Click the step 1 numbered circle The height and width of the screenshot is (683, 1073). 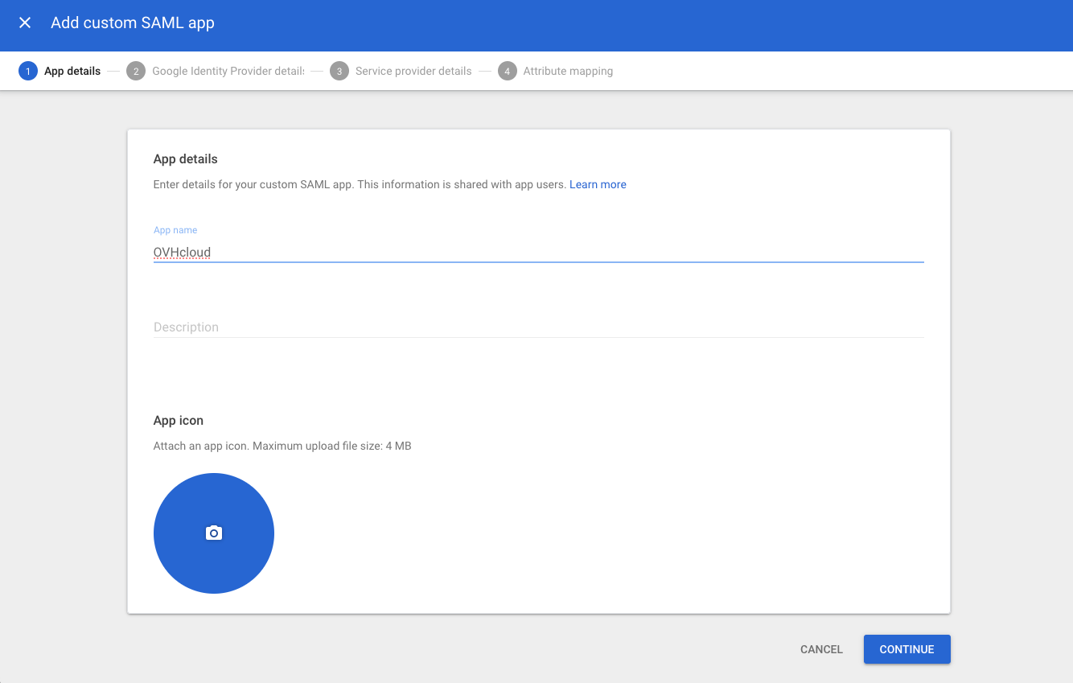point(28,71)
